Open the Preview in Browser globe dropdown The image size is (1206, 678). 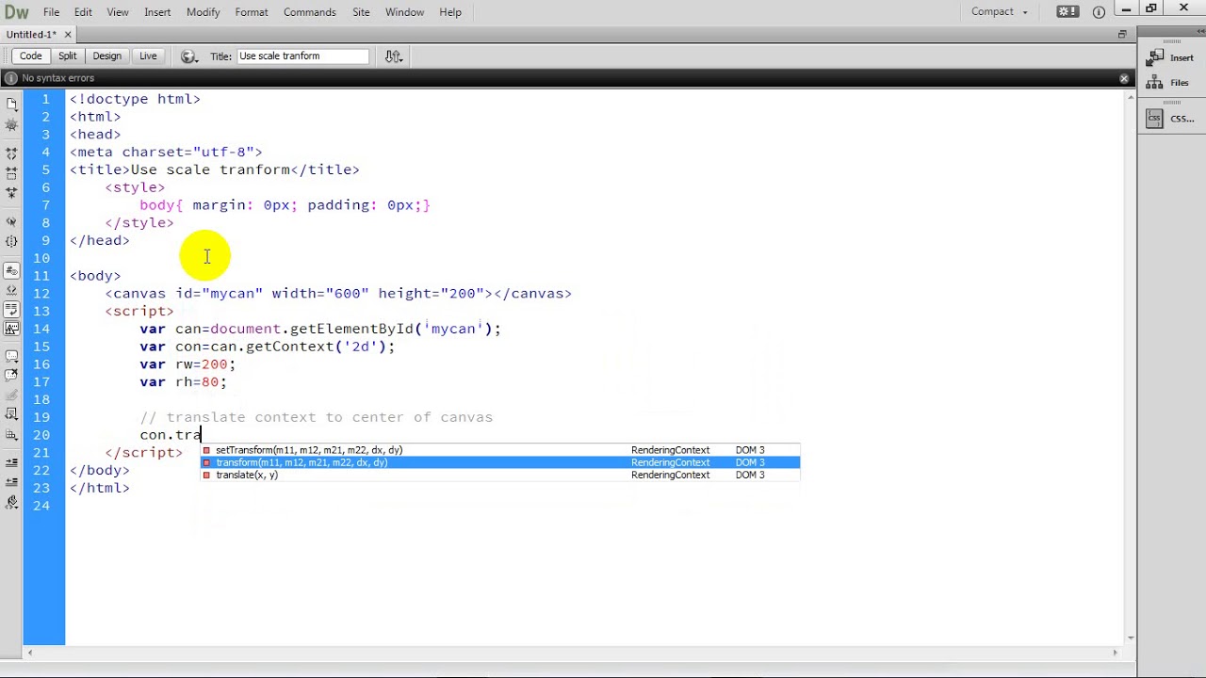tap(188, 56)
